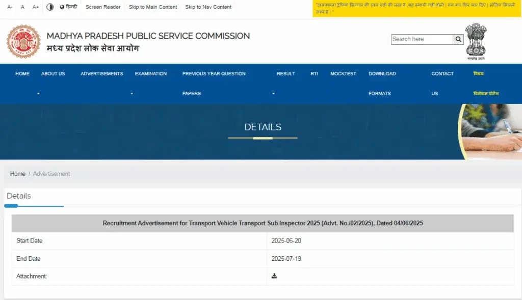Open the RTI menu item
The width and height of the screenshot is (522, 300).
(x=314, y=73)
